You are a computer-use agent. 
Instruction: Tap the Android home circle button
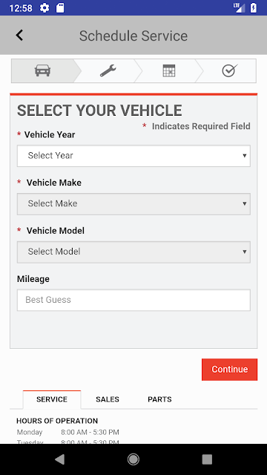[x=133, y=459]
